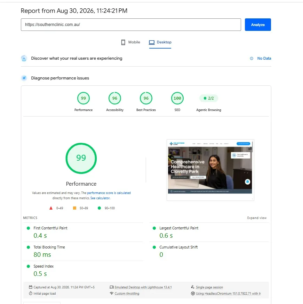Click the First Contentful Paint metric label
Image resolution: width=303 pixels, height=304 pixels.
[50, 228]
